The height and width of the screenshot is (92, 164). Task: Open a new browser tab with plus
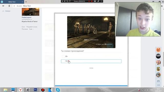click(x=26, y=2)
